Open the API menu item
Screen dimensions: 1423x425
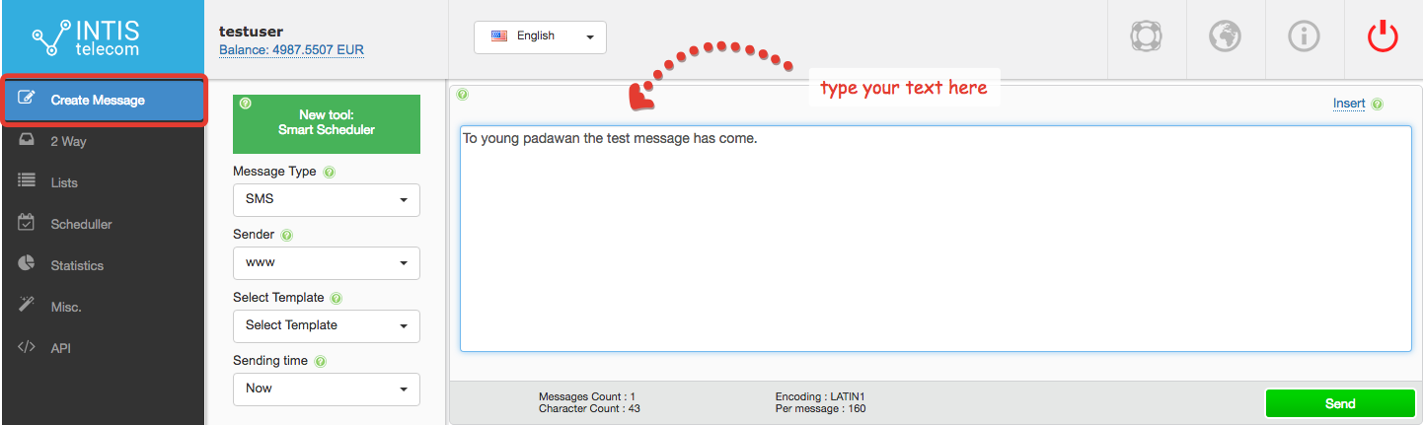coord(103,348)
